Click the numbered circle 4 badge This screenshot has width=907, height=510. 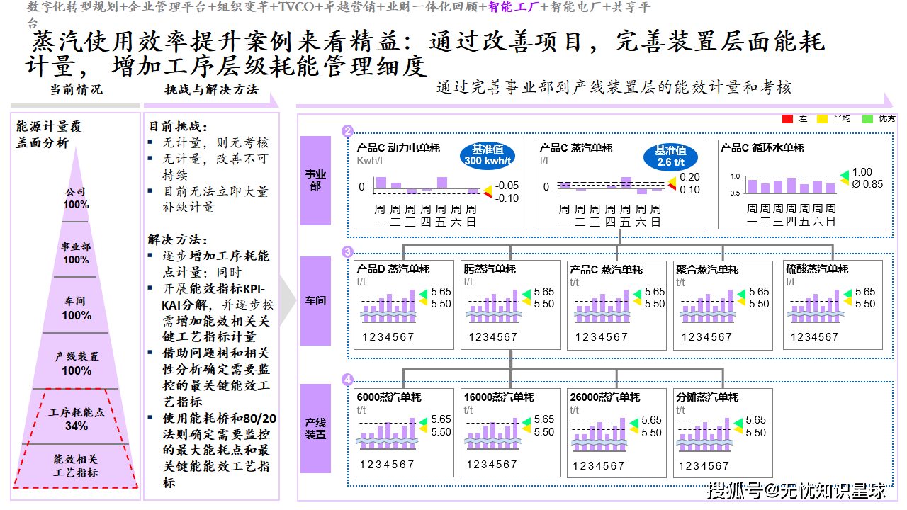pyautogui.click(x=347, y=380)
